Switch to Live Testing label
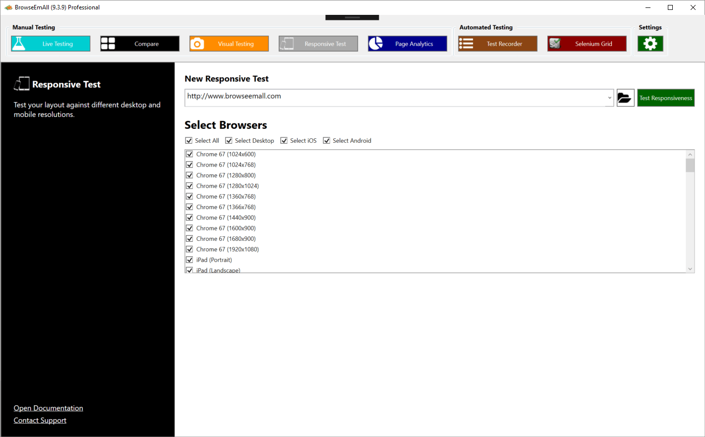The image size is (705, 437). point(58,44)
